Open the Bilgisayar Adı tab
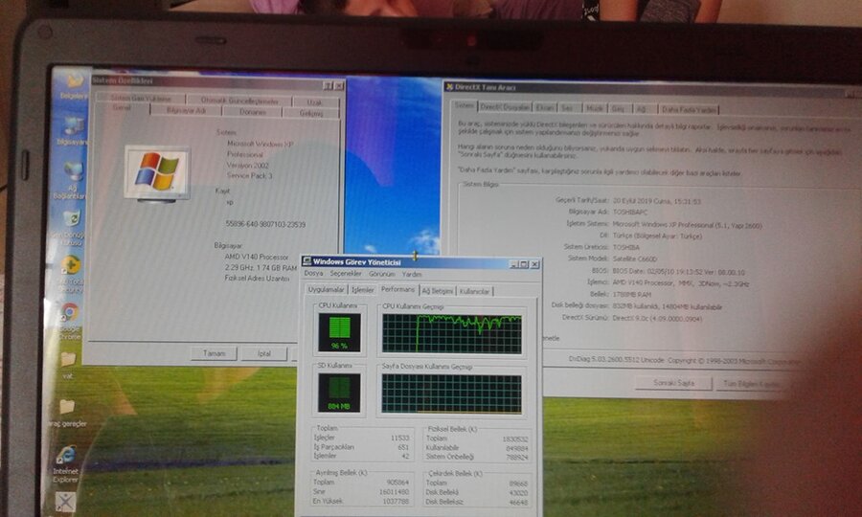This screenshot has width=862, height=517. 186,110
